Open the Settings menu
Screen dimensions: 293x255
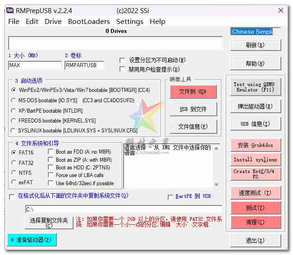pyautogui.click(x=129, y=21)
